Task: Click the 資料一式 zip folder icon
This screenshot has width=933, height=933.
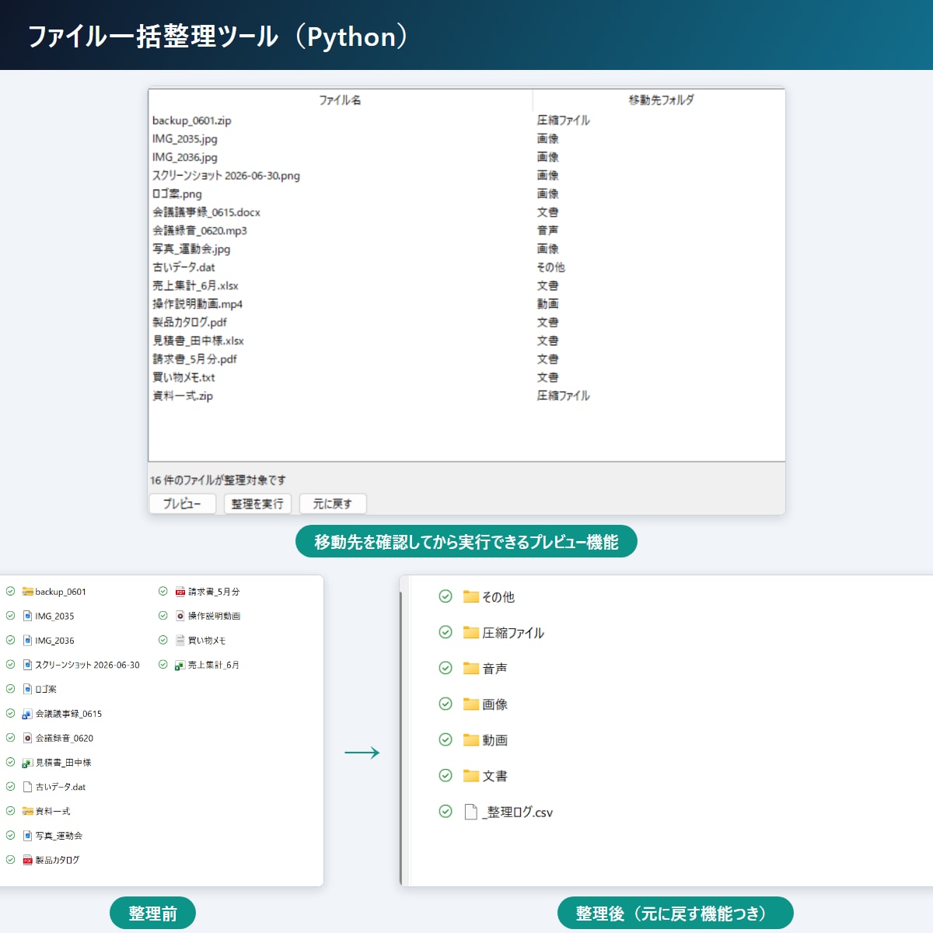Action: [27, 811]
